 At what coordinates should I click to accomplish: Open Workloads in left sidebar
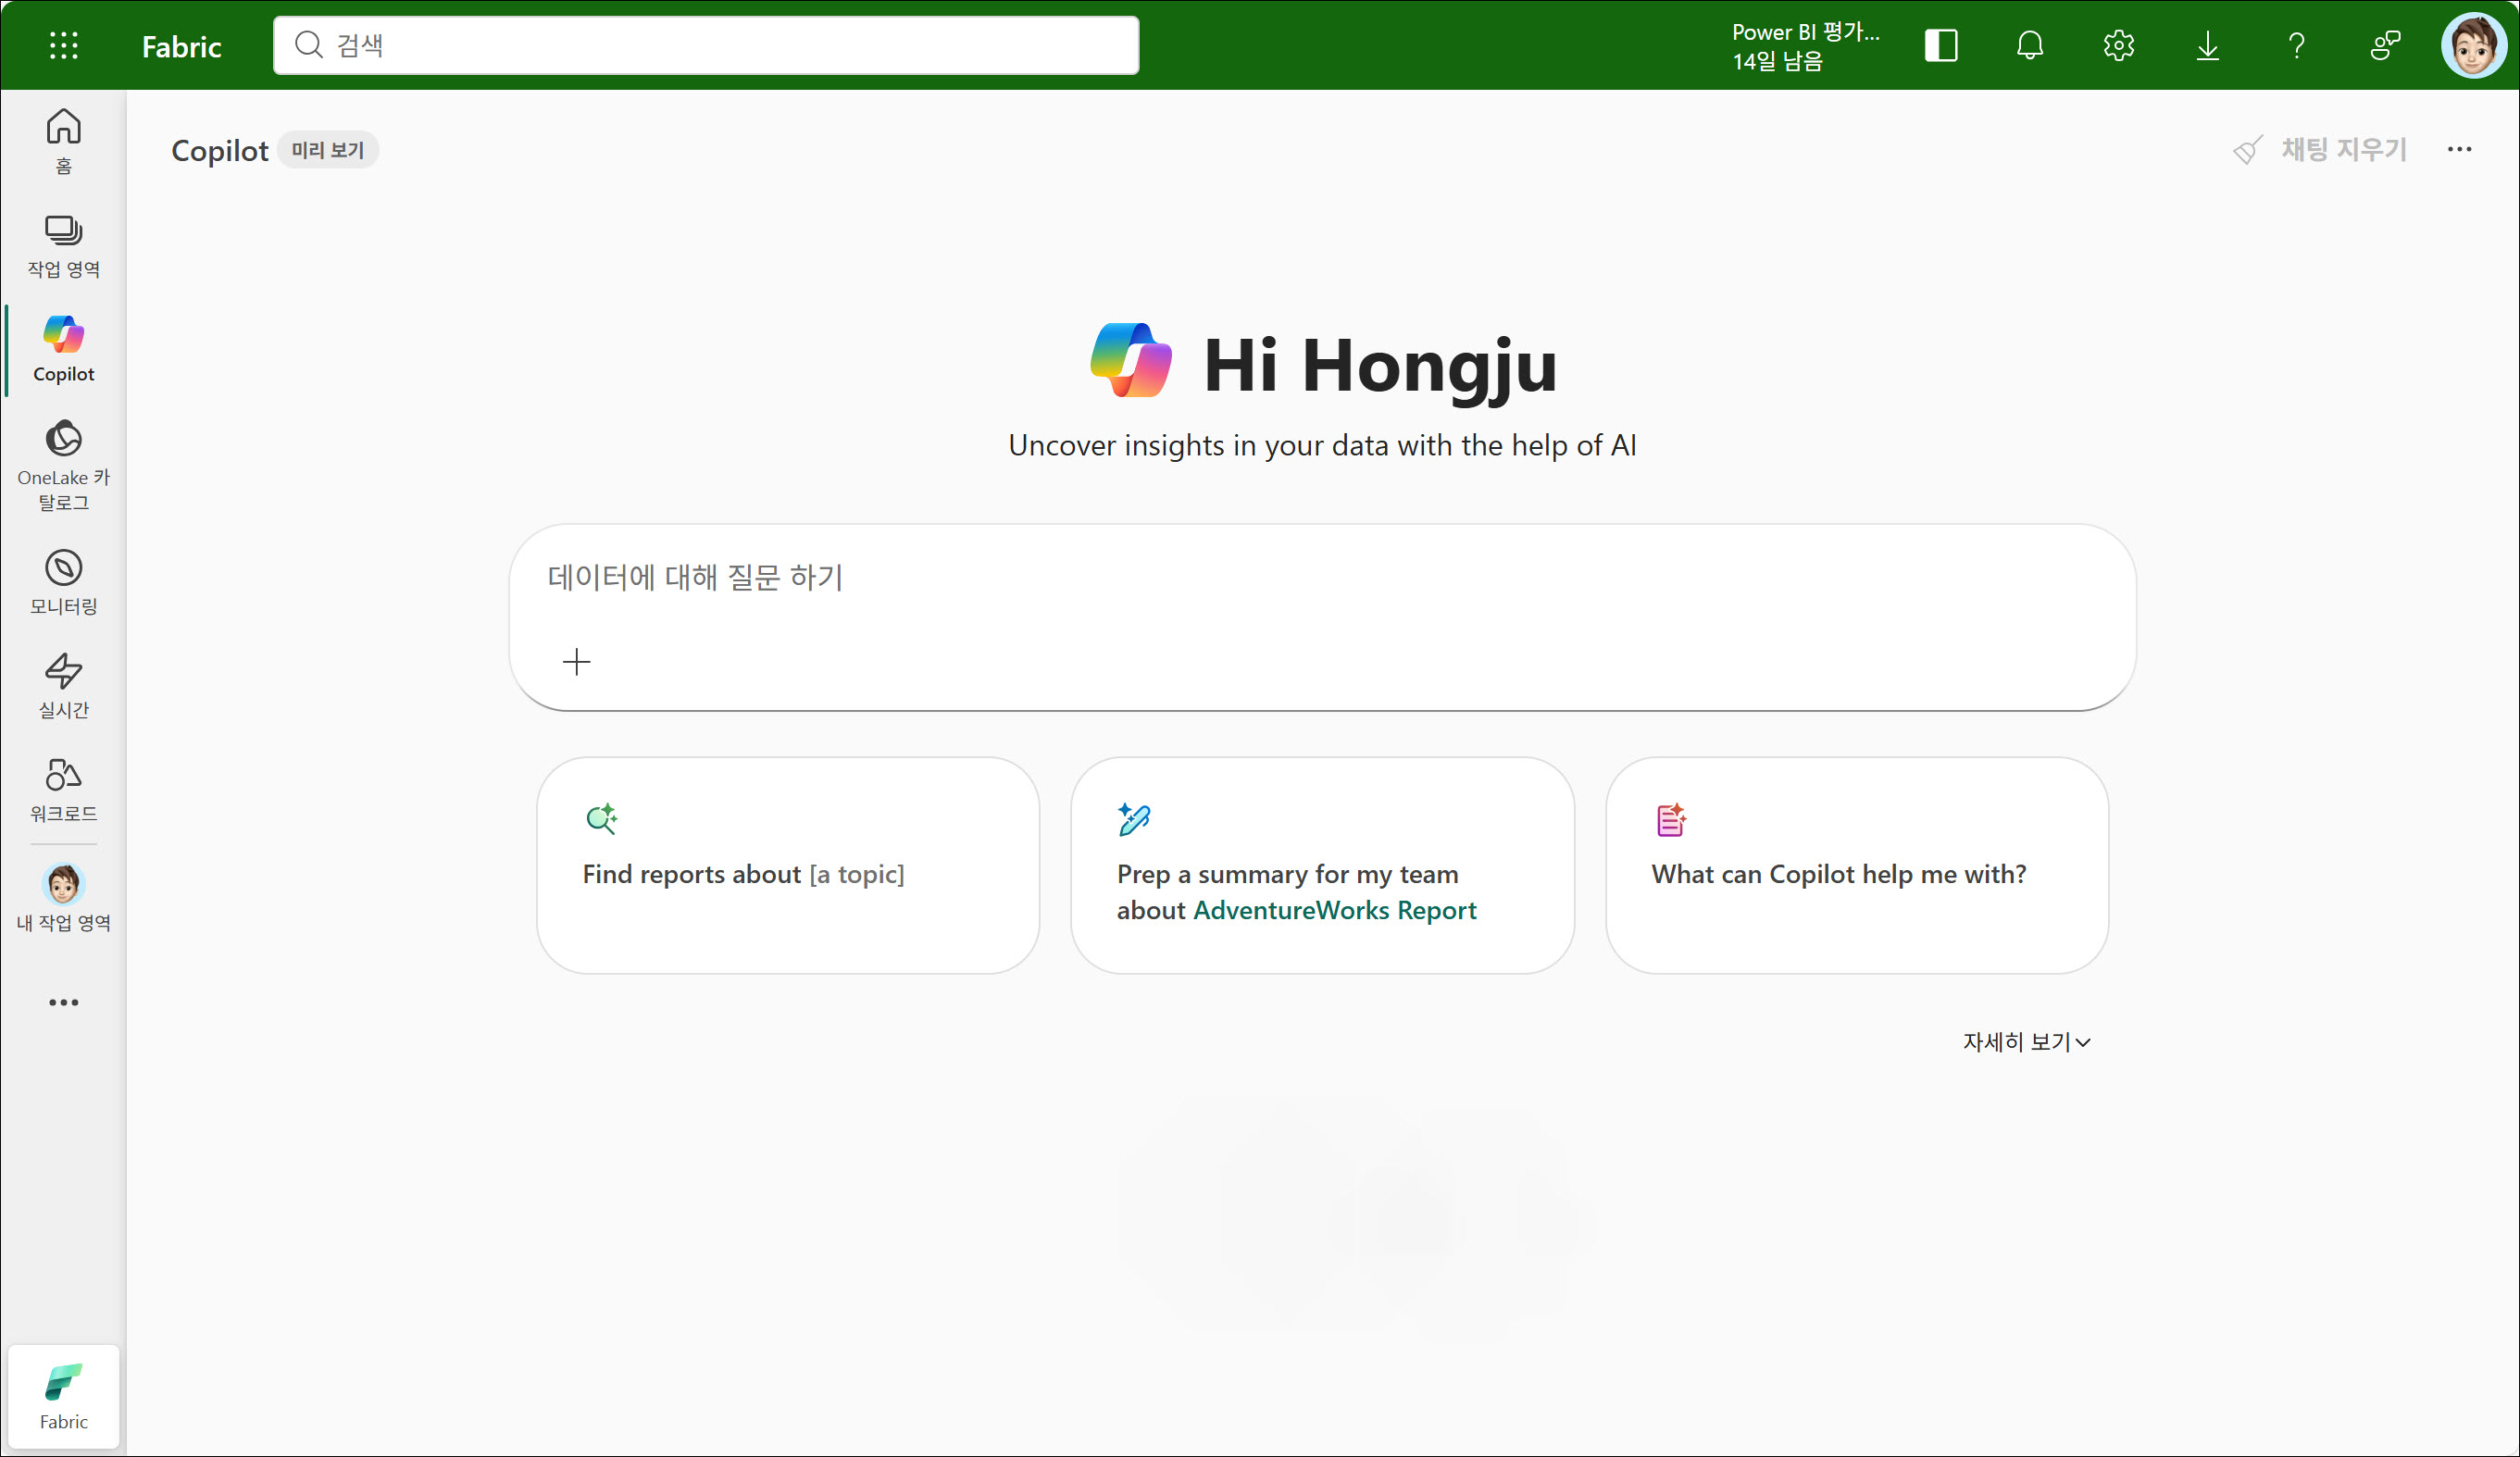coord(63,789)
